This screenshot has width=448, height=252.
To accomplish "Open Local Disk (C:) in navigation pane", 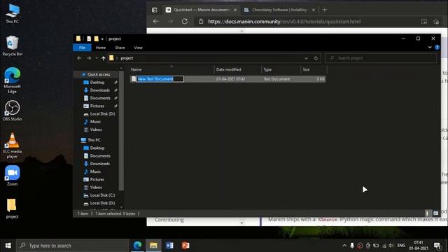I will [102, 195].
